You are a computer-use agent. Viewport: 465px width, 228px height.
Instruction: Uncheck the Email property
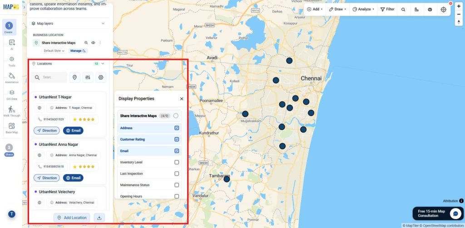coord(177,151)
